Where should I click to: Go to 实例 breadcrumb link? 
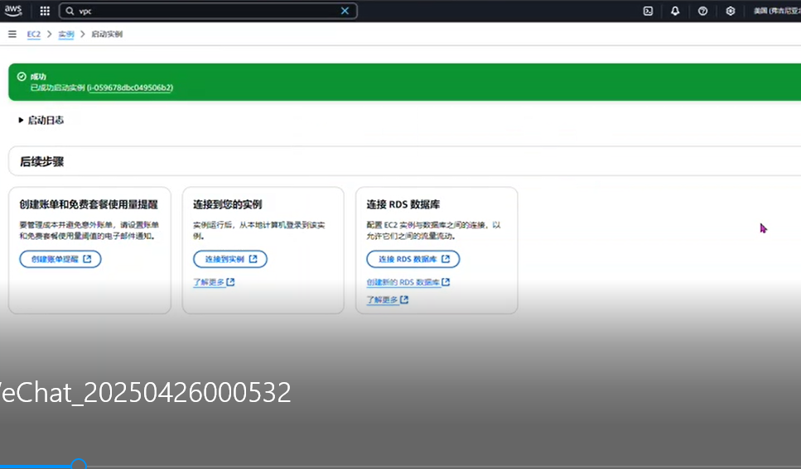pyautogui.click(x=66, y=34)
